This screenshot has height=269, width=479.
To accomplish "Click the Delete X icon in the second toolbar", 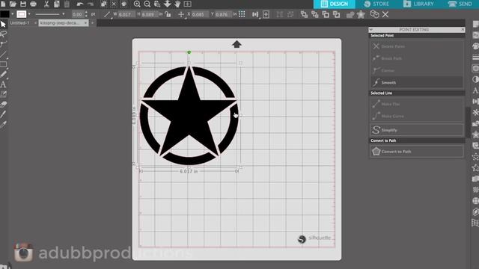I will 385,14.
